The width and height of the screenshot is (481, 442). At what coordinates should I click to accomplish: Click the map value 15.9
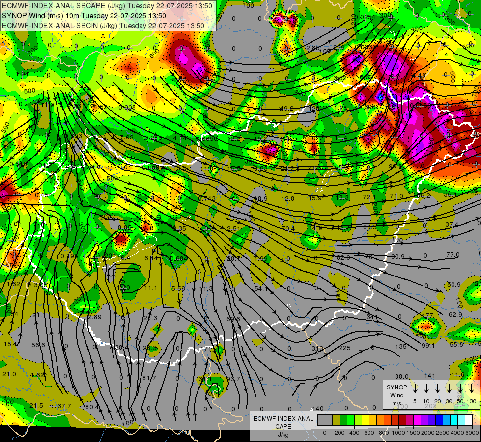point(315,198)
